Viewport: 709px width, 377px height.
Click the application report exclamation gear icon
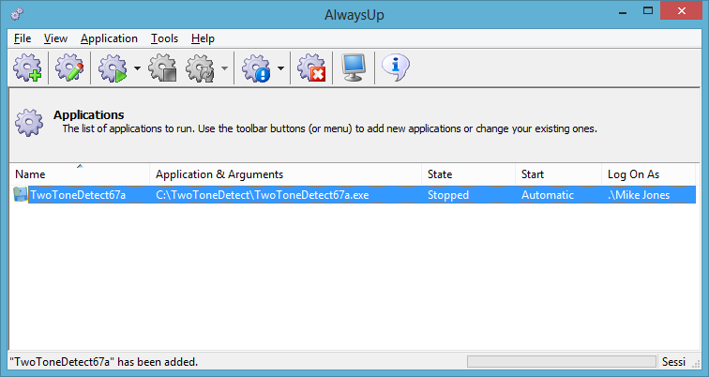pyautogui.click(x=256, y=68)
